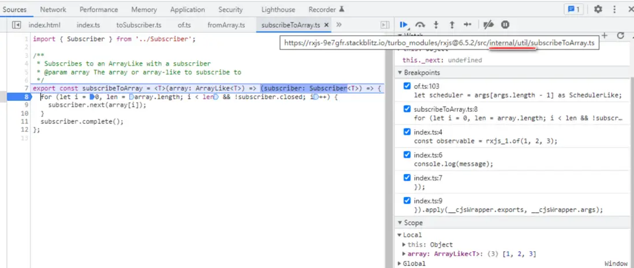634x268 pixels.
Task: Click 'subscriber.next(array[i]);' code line
Action: (97, 105)
